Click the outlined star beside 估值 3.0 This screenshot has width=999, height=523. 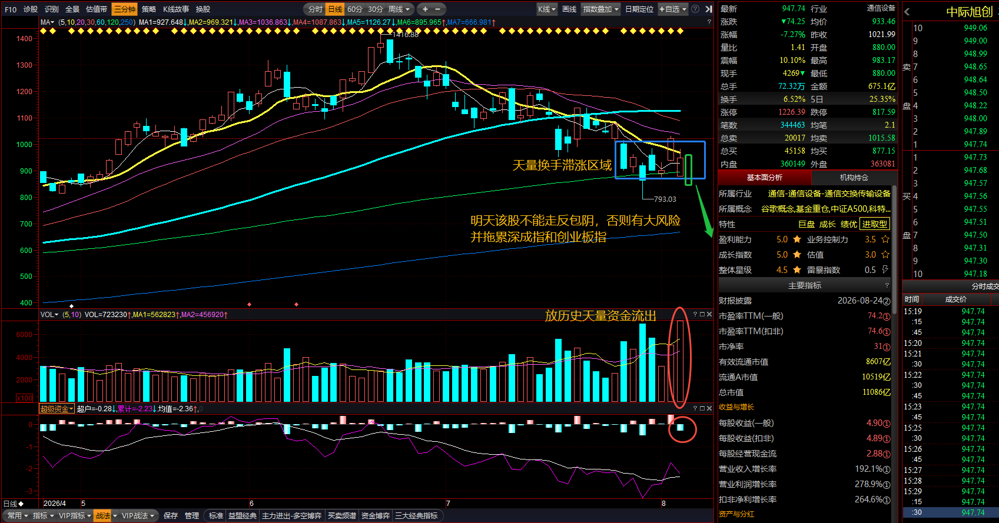point(885,255)
